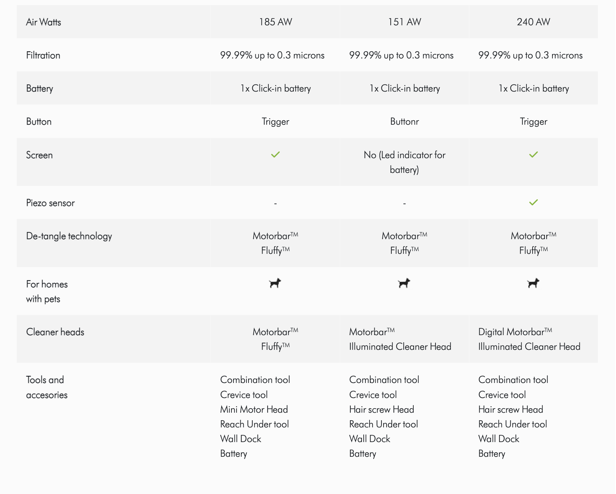
Task: Select the 151 AW air watts value
Action: coord(404,22)
